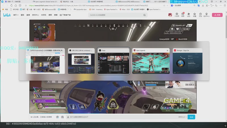
Task: Toggle night mode moon icon in browser toolbar
Action: [x=216, y=5]
